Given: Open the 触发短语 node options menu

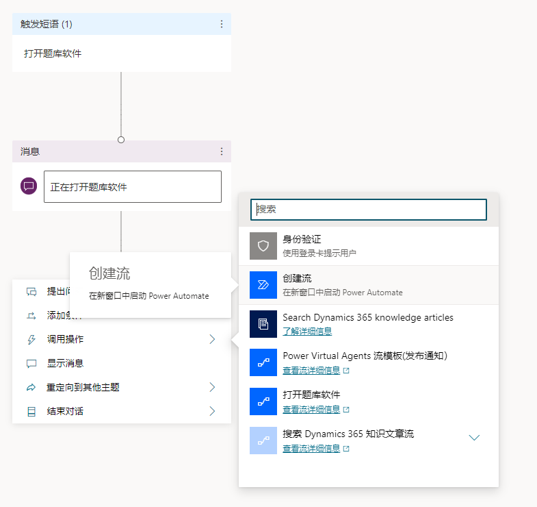Looking at the screenshot, I should (x=222, y=24).
